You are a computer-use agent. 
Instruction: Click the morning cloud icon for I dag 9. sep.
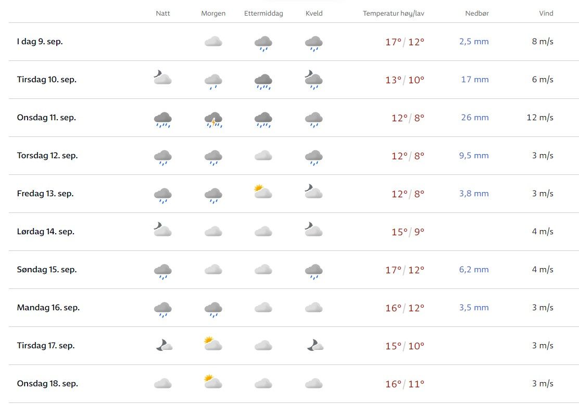pos(213,42)
